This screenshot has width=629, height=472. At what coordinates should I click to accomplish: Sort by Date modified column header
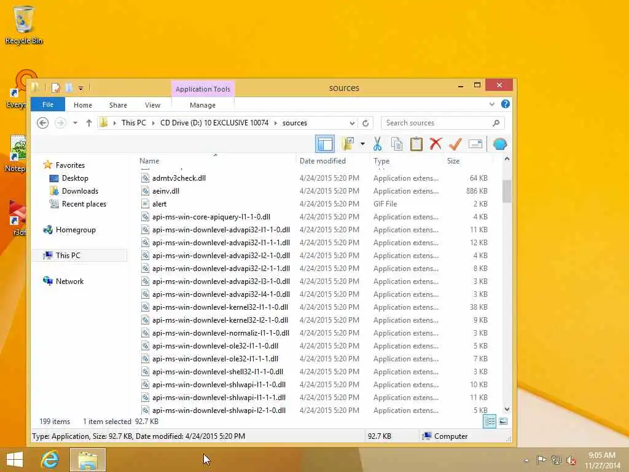coord(322,160)
